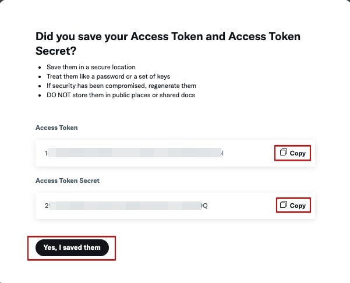This screenshot has width=350, height=283.
Task: Select the Access Token Secret value field
Action: pyautogui.click(x=175, y=206)
